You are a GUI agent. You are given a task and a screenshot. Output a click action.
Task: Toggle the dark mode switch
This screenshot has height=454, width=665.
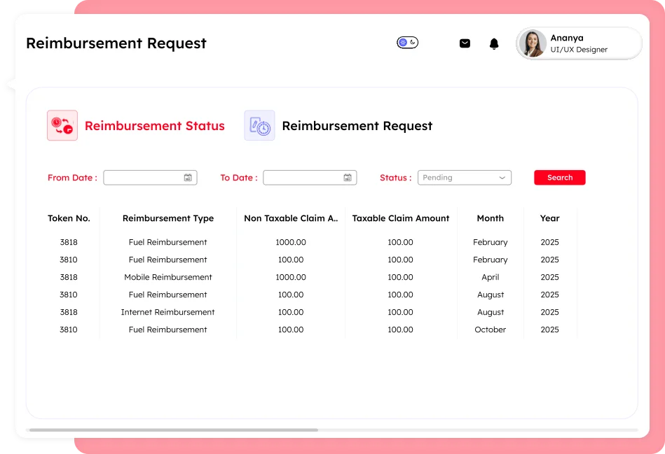(407, 43)
